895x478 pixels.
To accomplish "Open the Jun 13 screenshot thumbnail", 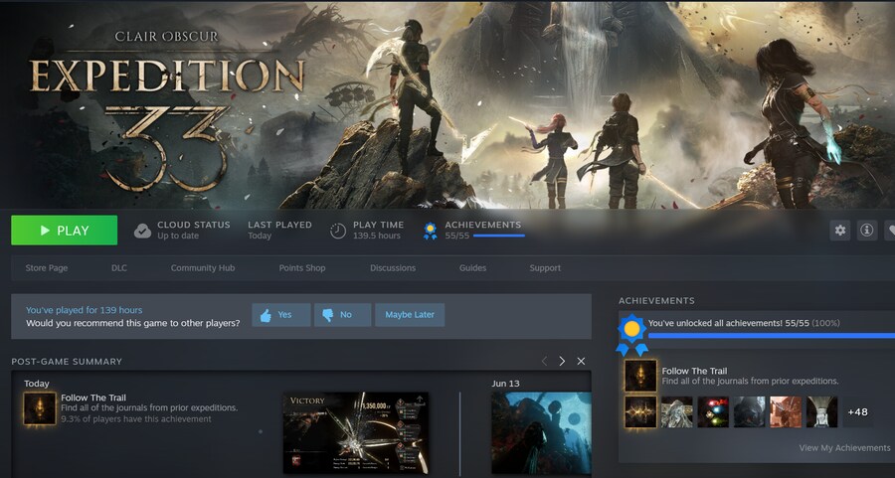I will point(541,433).
